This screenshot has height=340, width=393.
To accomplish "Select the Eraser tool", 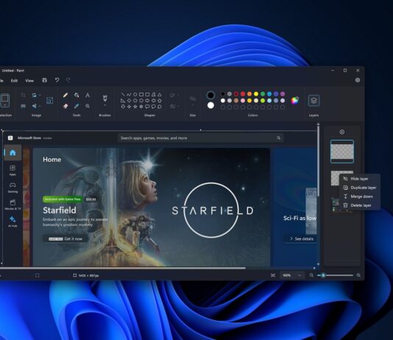I will tap(65, 106).
